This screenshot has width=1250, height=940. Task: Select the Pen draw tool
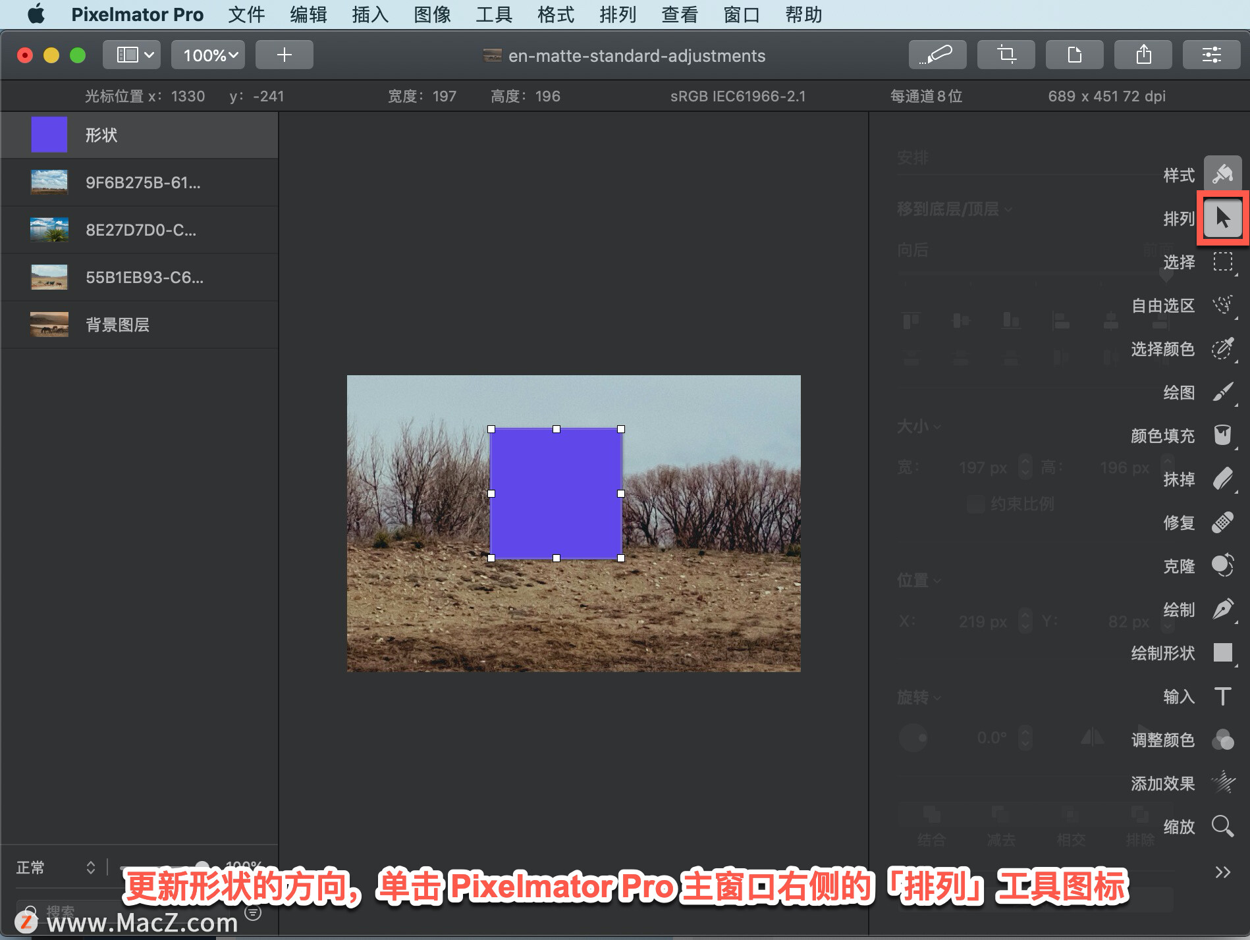tap(1222, 609)
